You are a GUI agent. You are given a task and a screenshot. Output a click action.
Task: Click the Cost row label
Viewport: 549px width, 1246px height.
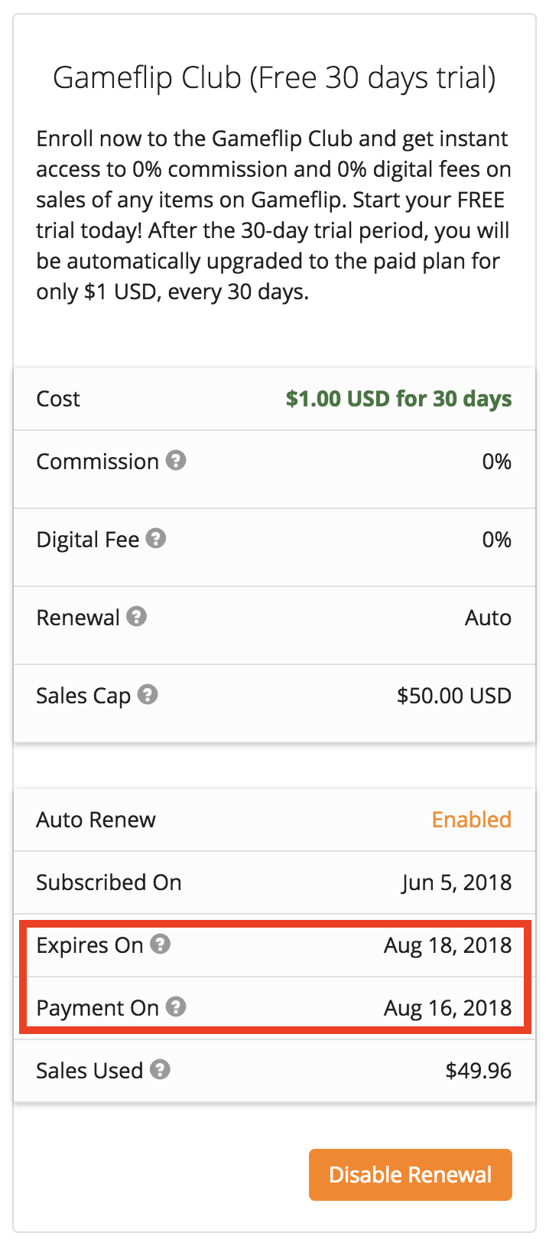(x=58, y=399)
